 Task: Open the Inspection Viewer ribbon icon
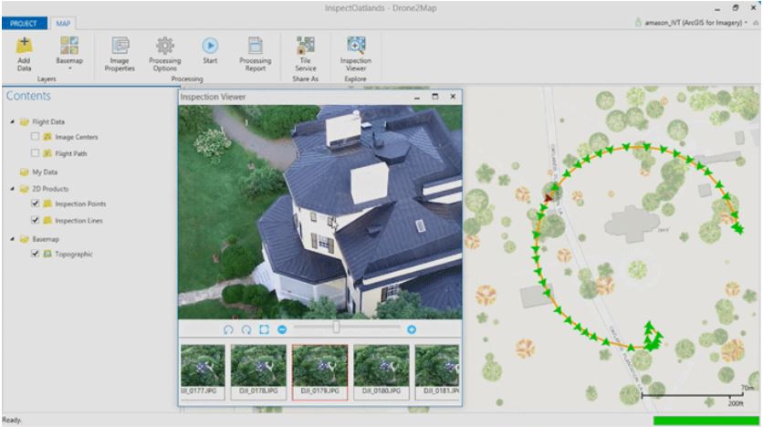coord(356,46)
